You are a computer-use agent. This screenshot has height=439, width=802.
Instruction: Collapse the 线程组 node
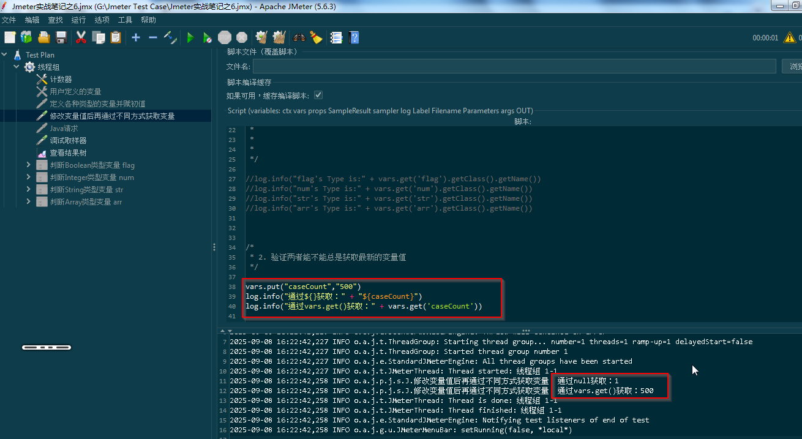(x=17, y=67)
